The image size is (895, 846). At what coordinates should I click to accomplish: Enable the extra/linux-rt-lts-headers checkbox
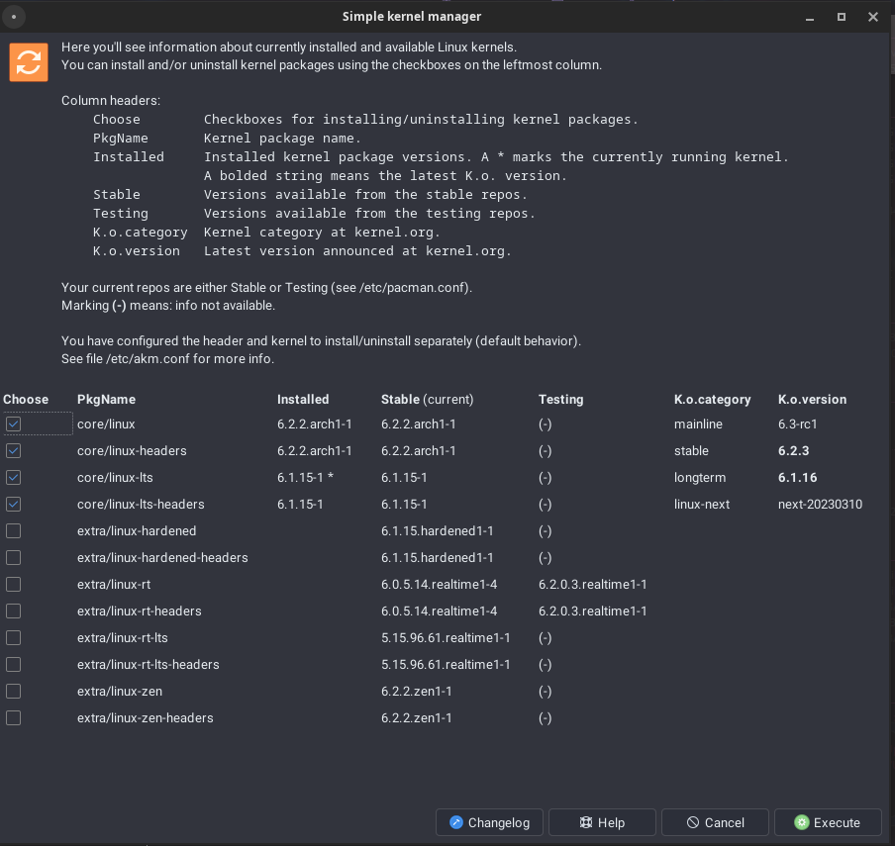click(13, 664)
